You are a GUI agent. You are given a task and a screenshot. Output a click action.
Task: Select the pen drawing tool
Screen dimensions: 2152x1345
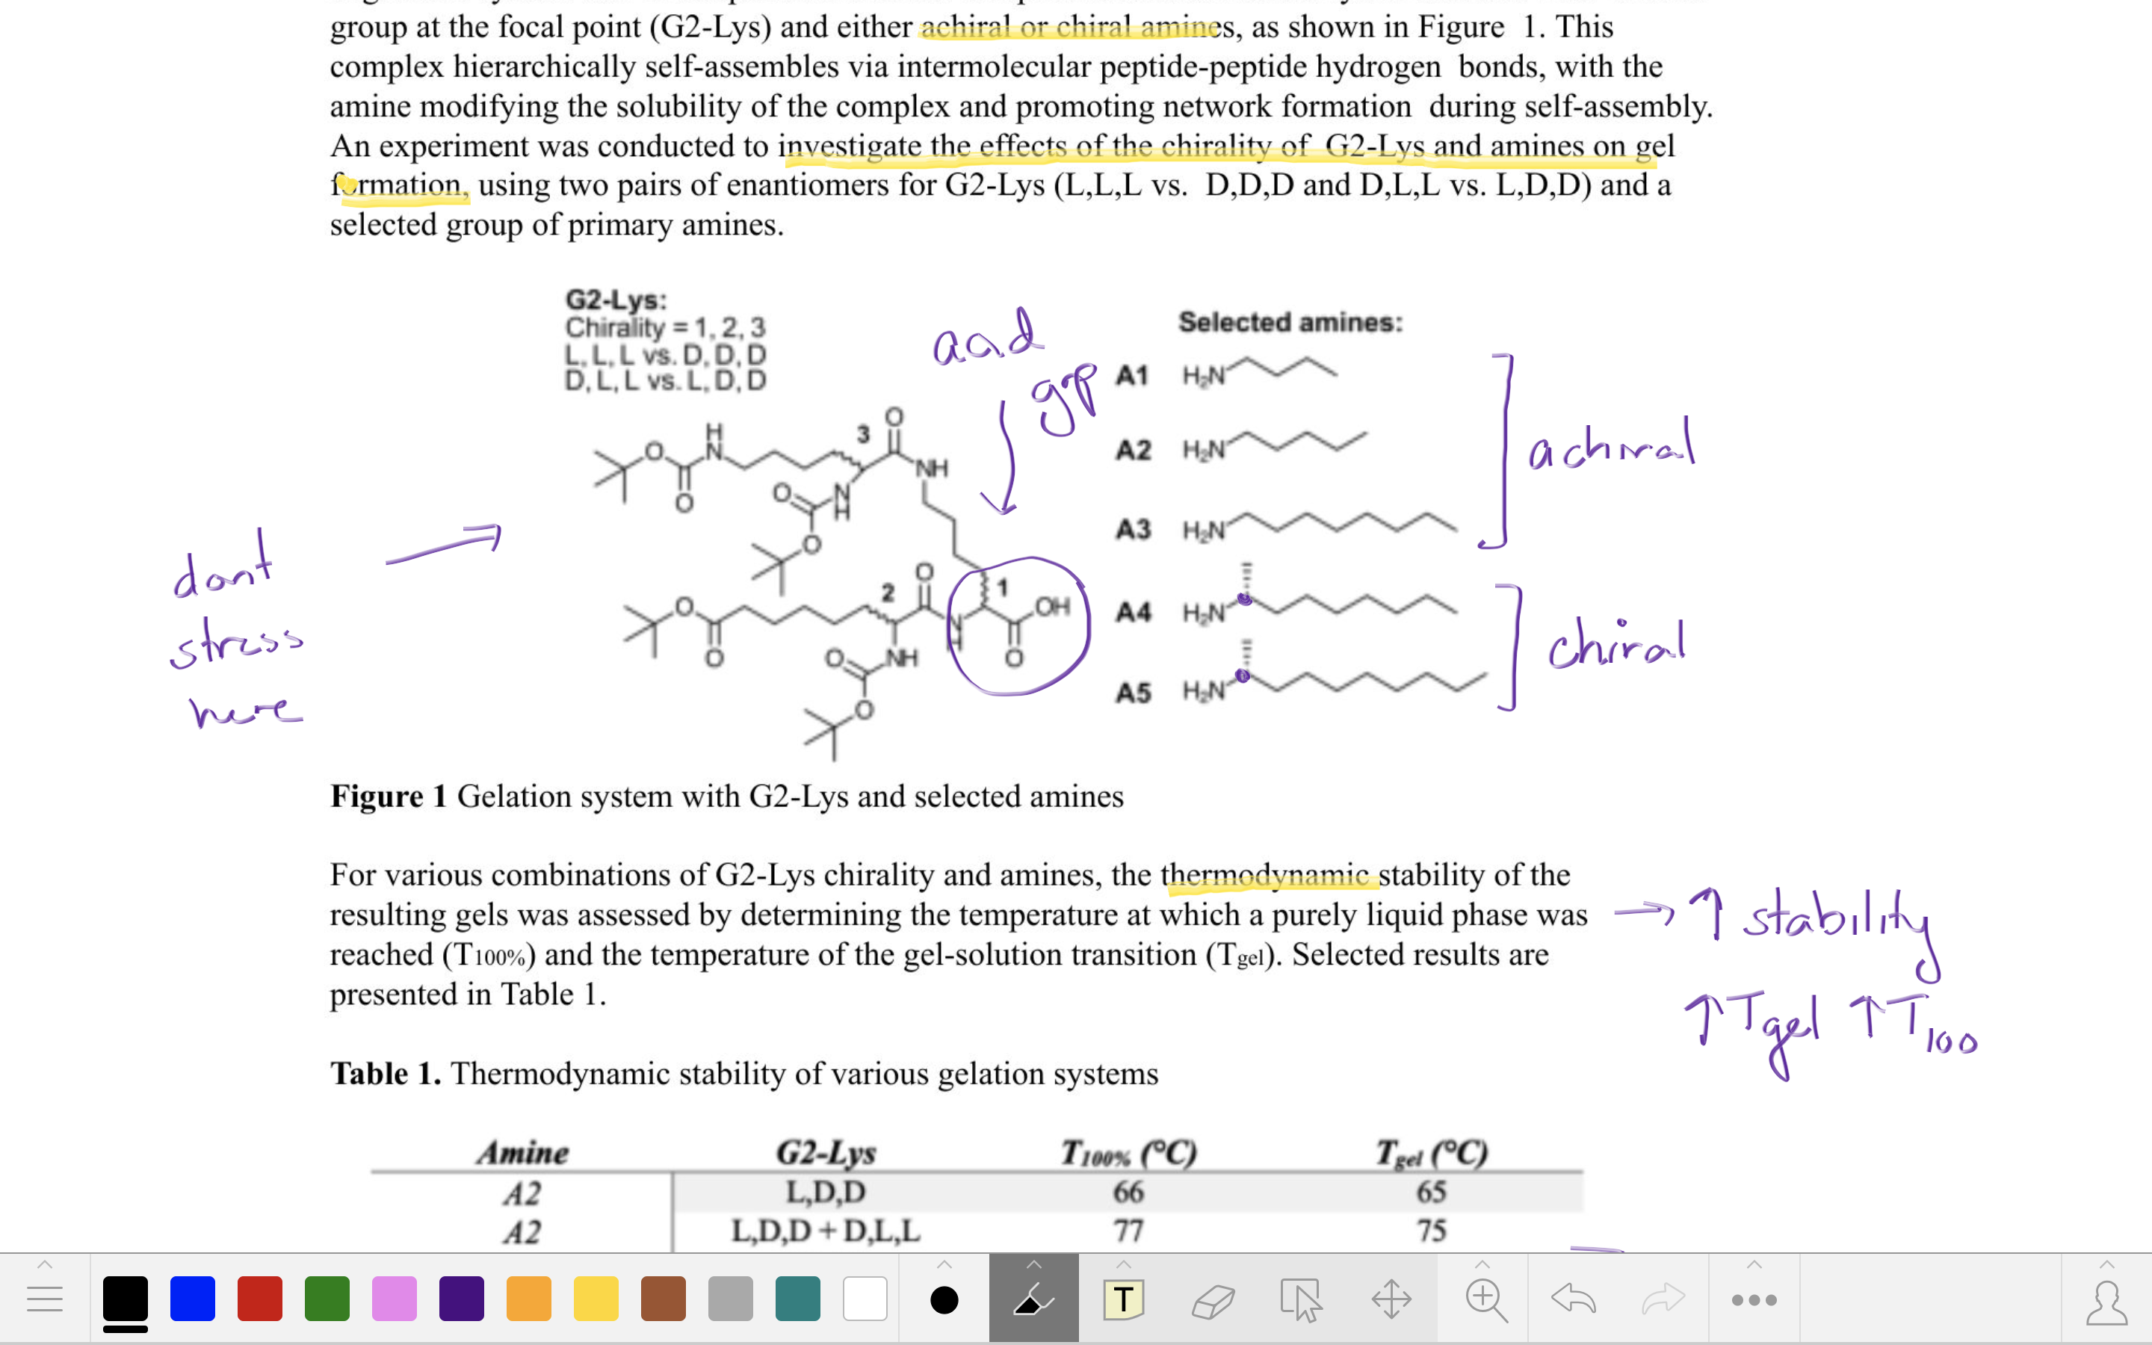click(x=1033, y=1300)
